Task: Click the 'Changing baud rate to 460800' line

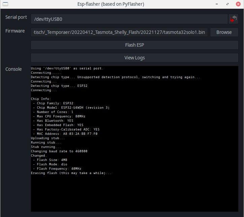Action: [x=59, y=151]
